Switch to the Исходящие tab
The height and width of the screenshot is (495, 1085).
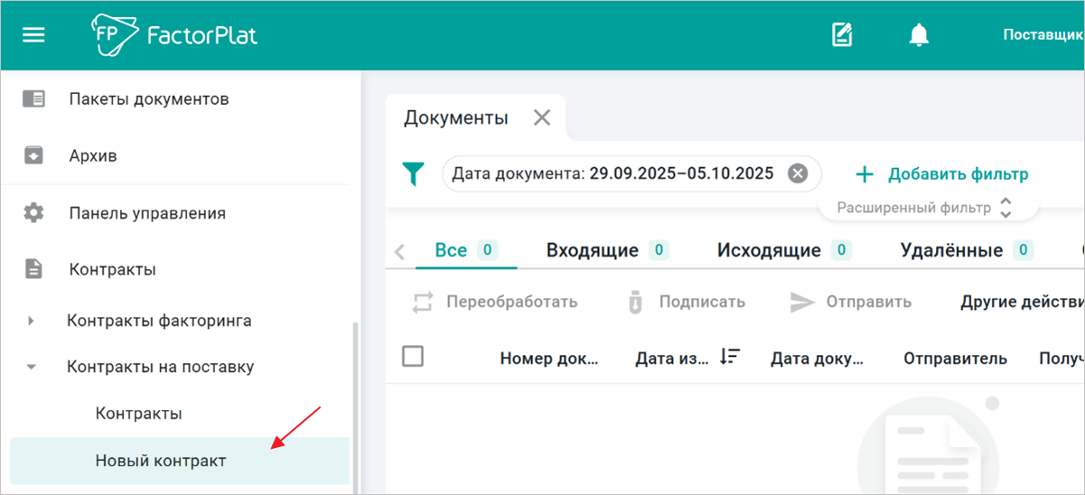click(x=769, y=250)
